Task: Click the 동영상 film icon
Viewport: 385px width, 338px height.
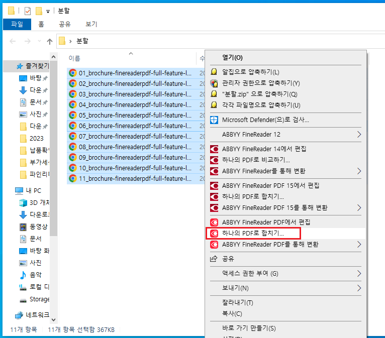Action: [x=23, y=227]
